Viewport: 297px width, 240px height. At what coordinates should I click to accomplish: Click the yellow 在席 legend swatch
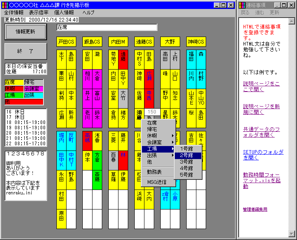(14, 82)
